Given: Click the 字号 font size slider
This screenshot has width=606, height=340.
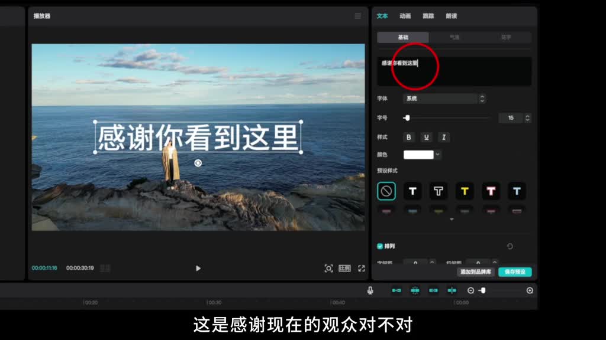Looking at the screenshot, I should pos(447,118).
